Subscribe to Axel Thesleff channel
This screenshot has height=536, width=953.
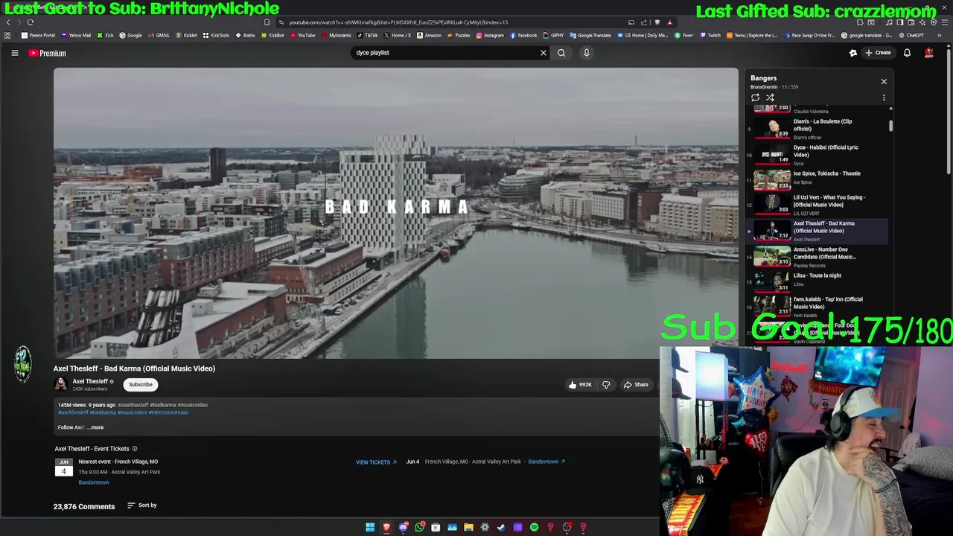point(140,385)
